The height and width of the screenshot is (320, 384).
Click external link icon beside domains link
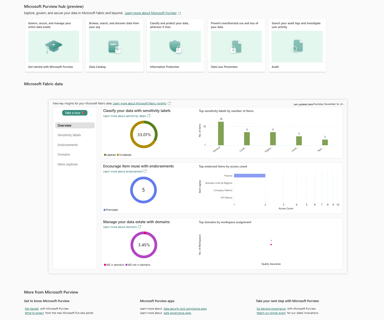[140, 227]
